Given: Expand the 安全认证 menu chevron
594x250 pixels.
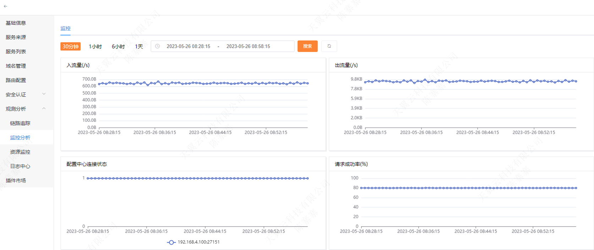Looking at the screenshot, I should click(44, 94).
